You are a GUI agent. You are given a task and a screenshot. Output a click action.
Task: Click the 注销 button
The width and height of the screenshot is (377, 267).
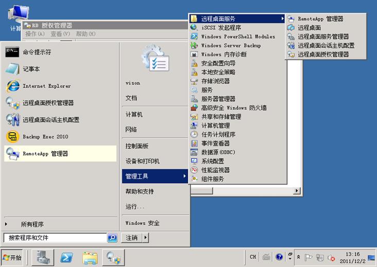click(132, 238)
